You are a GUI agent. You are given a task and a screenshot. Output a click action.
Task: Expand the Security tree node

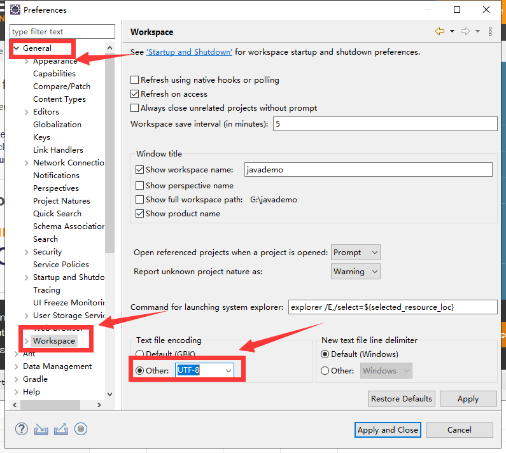(x=27, y=252)
